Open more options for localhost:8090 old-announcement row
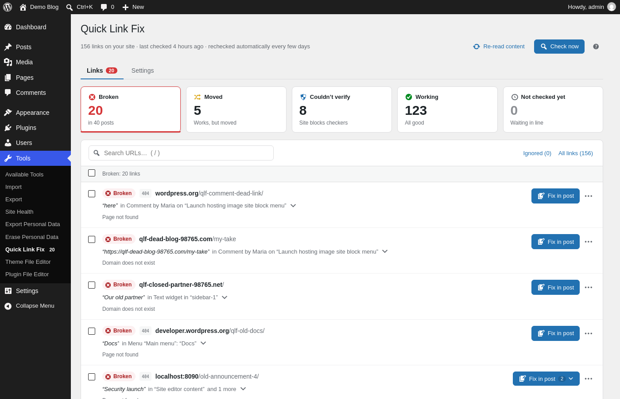Image resolution: width=620 pixels, height=399 pixels. (x=589, y=379)
